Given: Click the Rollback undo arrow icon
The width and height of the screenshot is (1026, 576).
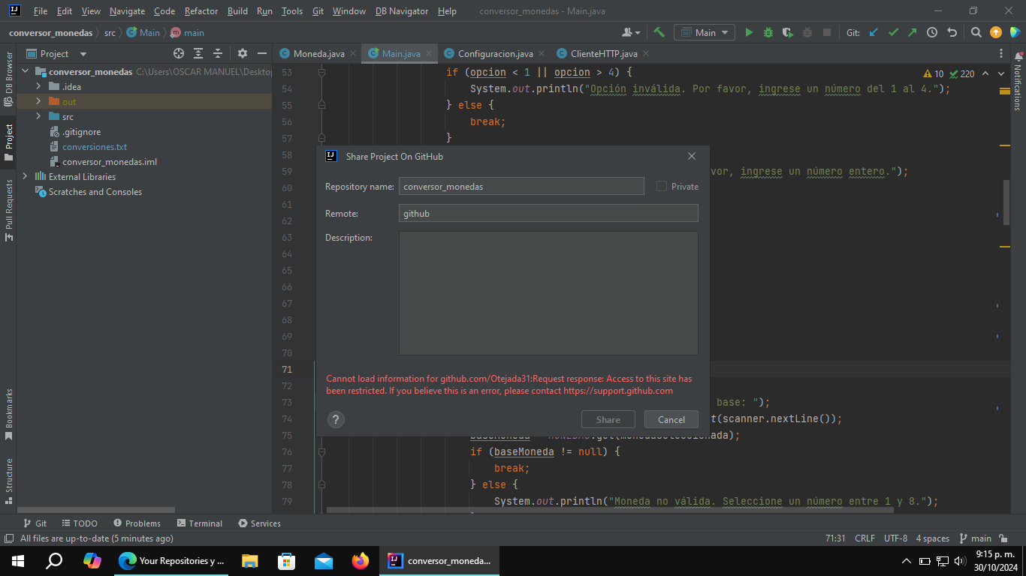Looking at the screenshot, I should [952, 32].
